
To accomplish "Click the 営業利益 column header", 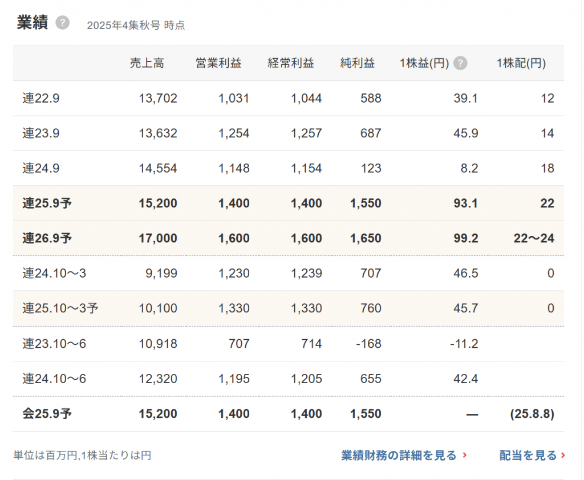I will pyautogui.click(x=218, y=63).
